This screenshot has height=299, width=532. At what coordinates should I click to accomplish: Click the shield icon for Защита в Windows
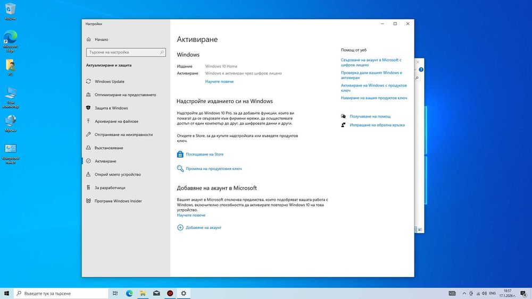pos(88,108)
